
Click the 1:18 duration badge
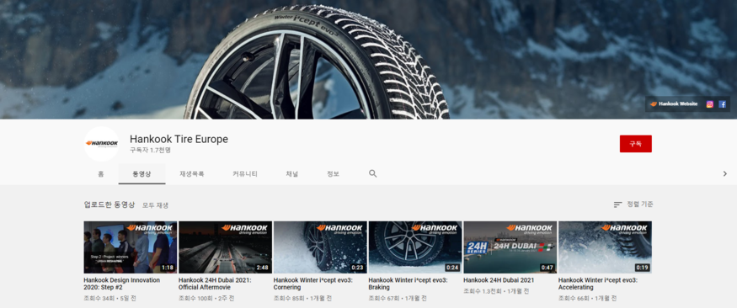pyautogui.click(x=168, y=268)
